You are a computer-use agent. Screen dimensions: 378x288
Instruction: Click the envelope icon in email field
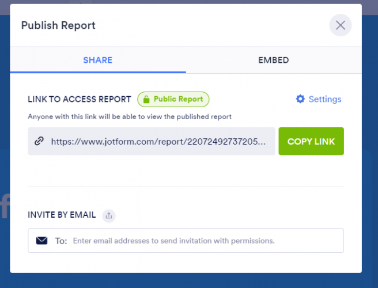click(41, 240)
